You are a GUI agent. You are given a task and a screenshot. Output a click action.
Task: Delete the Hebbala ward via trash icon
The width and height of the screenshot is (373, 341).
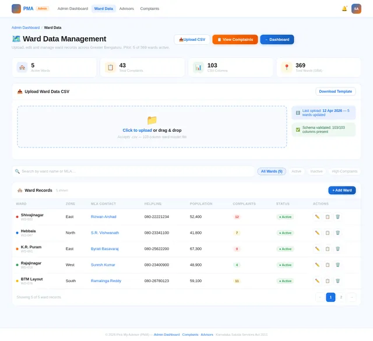337,233
